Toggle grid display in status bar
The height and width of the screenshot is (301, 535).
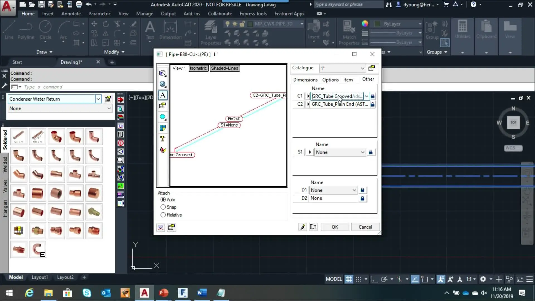click(349, 279)
